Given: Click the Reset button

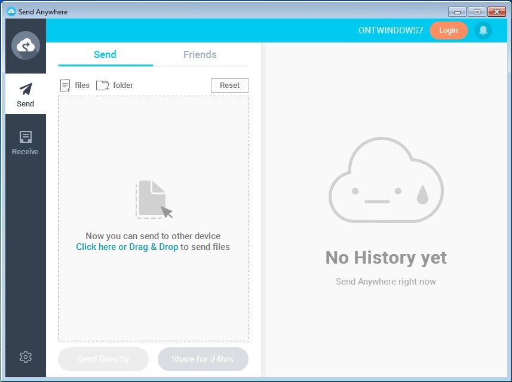Looking at the screenshot, I should 229,85.
